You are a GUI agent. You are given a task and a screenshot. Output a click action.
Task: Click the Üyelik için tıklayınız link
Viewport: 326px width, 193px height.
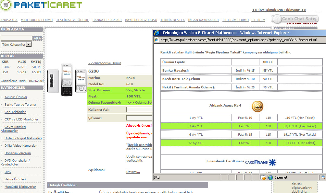[140, 145]
